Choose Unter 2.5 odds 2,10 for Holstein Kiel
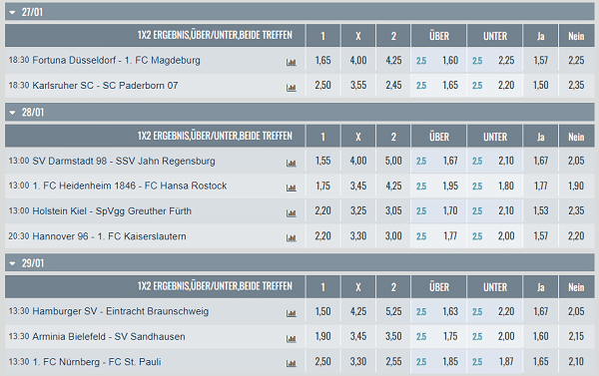 495,210
